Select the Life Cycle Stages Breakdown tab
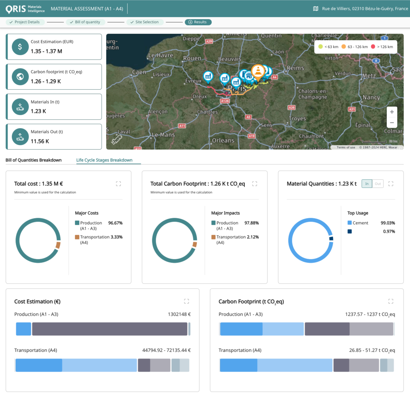 click(x=104, y=160)
